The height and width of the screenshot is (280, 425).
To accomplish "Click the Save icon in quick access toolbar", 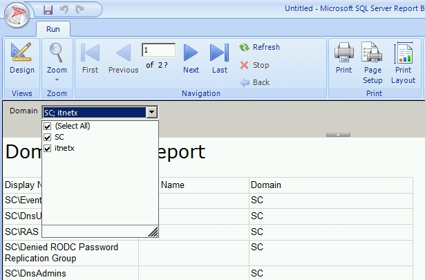I will point(48,10).
